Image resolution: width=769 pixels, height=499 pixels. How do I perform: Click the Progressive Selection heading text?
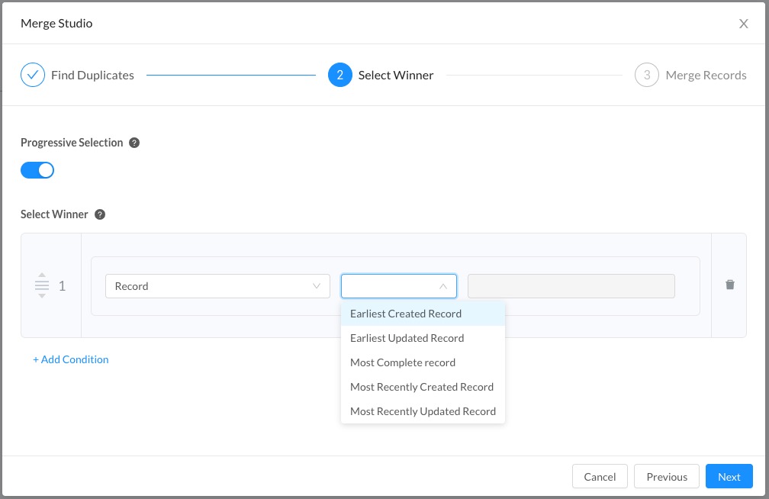pos(72,143)
